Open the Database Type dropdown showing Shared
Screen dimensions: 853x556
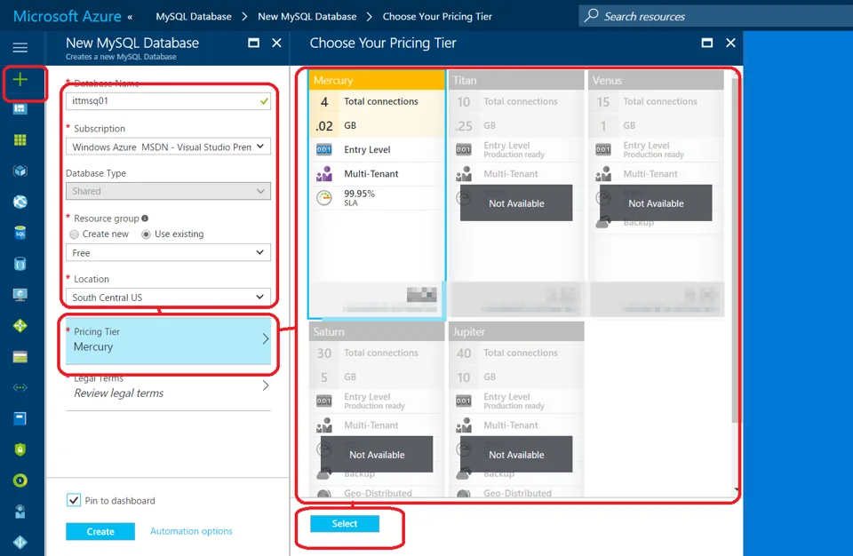168,191
